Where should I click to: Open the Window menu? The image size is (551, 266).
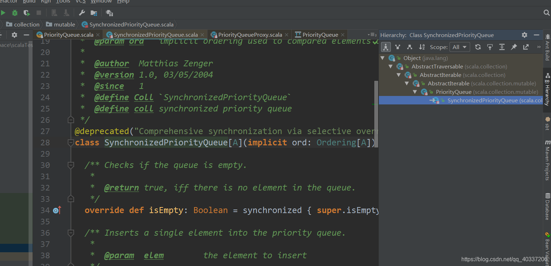(101, 1)
